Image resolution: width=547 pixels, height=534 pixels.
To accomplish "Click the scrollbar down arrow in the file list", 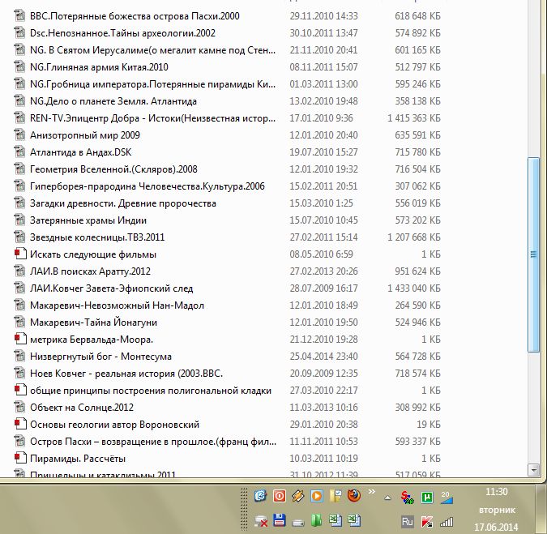I will (x=533, y=470).
